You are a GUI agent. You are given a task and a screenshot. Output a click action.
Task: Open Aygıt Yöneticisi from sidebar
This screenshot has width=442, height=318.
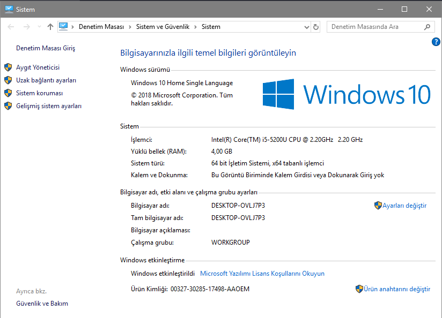click(38, 67)
